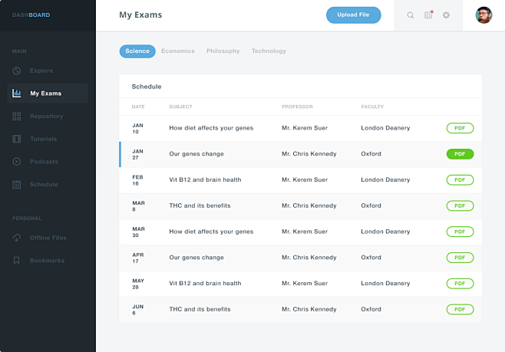
Task: Download PDF for the MAY 28 exam
Action: (460, 284)
